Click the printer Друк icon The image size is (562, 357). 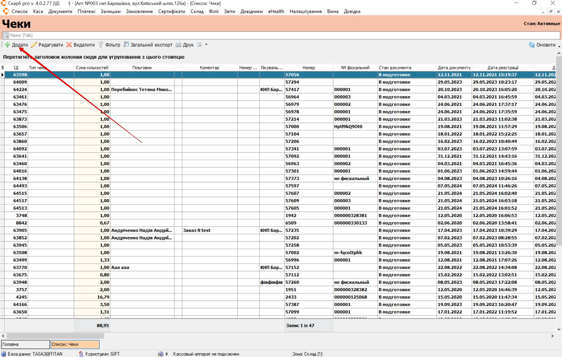coord(178,45)
